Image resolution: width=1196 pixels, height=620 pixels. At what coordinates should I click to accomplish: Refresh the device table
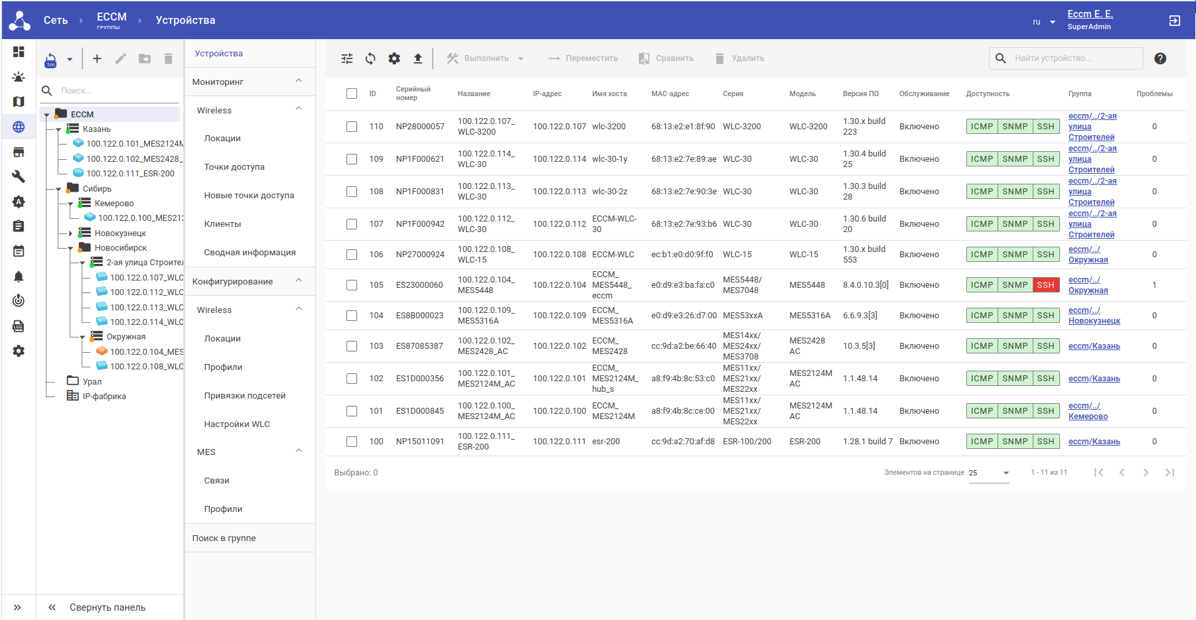(x=370, y=58)
